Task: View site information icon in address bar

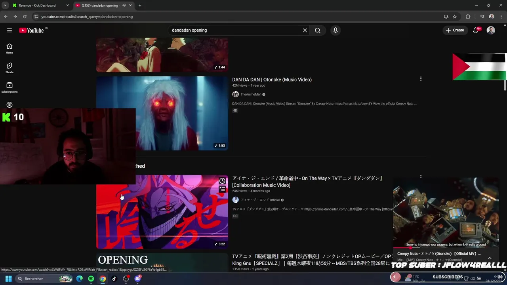Action: click(x=36, y=17)
